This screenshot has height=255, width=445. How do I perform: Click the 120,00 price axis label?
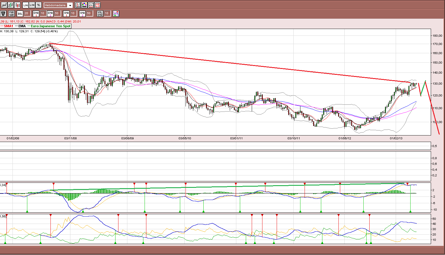438,96
